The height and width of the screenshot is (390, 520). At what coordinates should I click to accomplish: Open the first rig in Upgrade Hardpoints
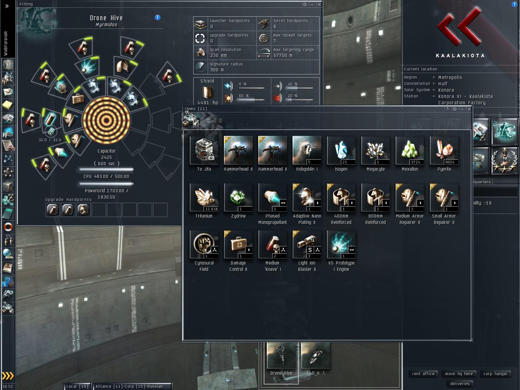[52, 209]
